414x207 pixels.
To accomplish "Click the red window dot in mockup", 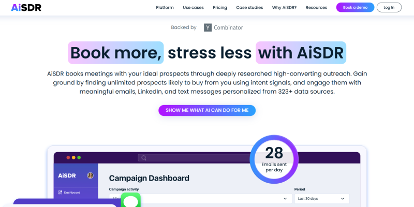I will (68, 157).
